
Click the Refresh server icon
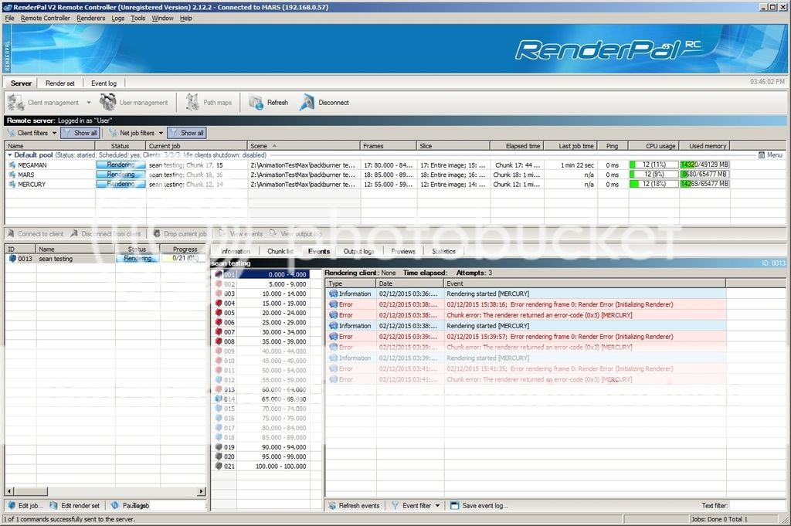(x=256, y=103)
